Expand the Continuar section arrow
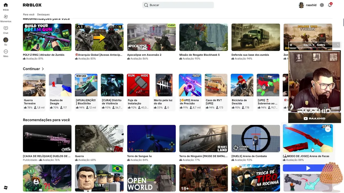 pyautogui.click(x=43, y=69)
